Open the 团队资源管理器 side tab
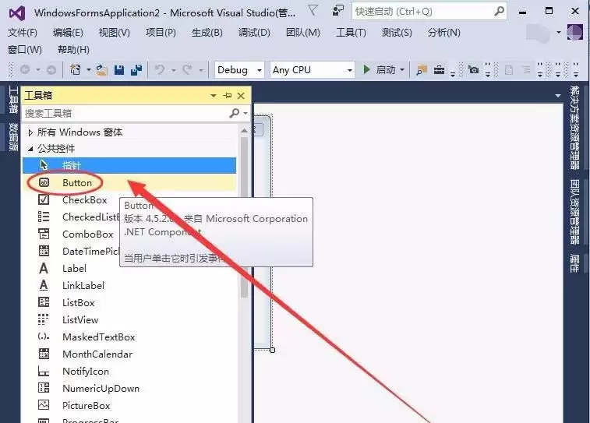The image size is (590, 423). [574, 212]
